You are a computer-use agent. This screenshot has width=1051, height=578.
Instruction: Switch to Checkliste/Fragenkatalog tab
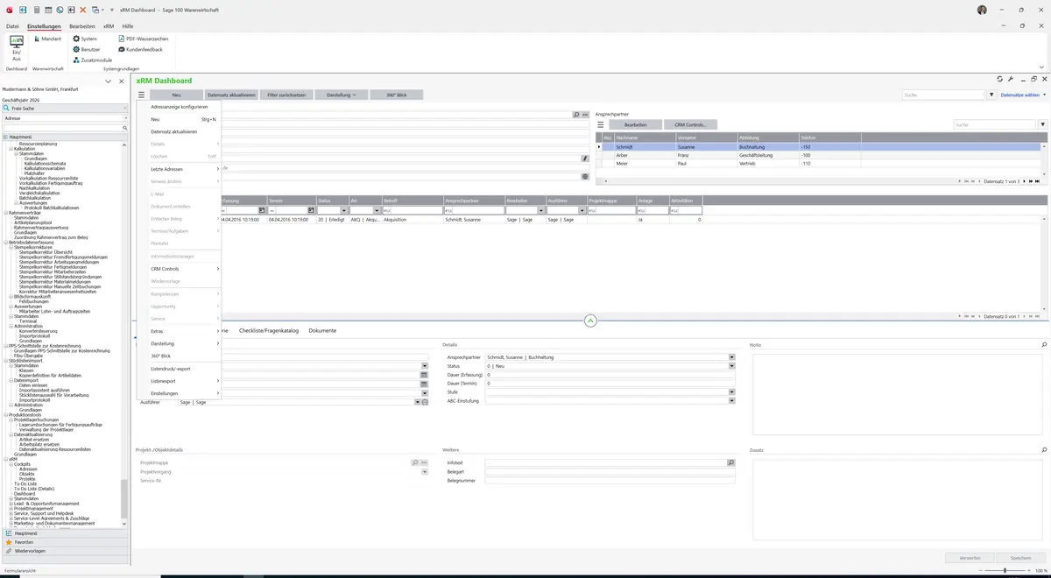(269, 331)
